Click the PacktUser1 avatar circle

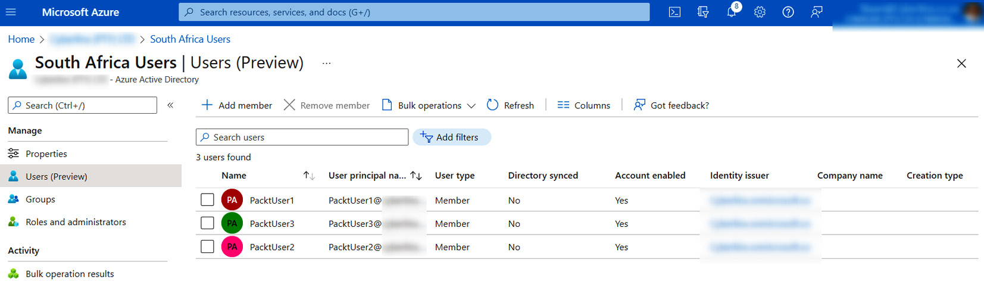click(x=232, y=200)
